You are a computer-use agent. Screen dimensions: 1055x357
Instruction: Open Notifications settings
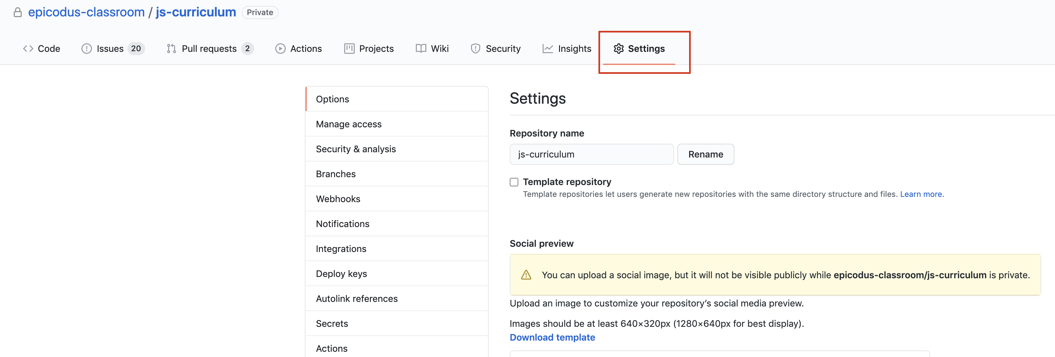tap(396, 224)
